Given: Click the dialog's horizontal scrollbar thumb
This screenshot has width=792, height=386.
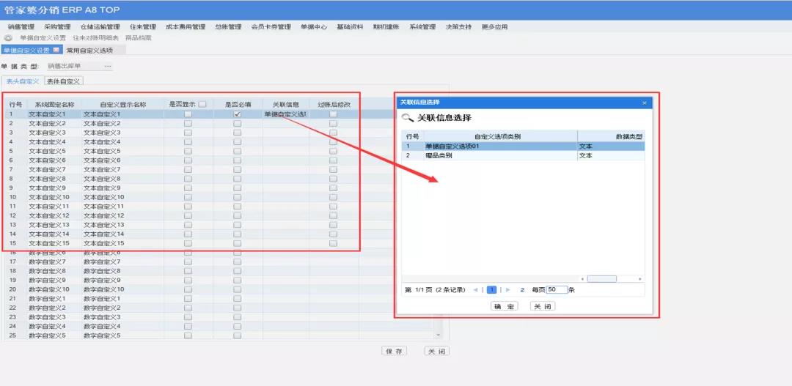Looking at the screenshot, I should [x=601, y=279].
